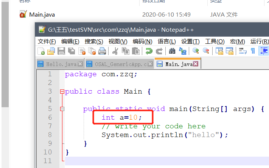
Task: Click the Print toolbar icon
Action: coord(102,51)
